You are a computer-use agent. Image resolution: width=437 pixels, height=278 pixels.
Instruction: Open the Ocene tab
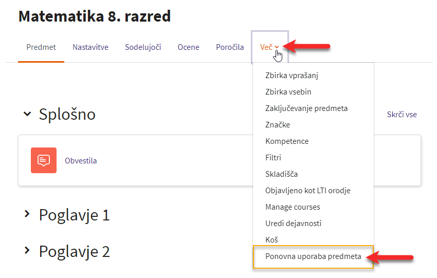(188, 47)
